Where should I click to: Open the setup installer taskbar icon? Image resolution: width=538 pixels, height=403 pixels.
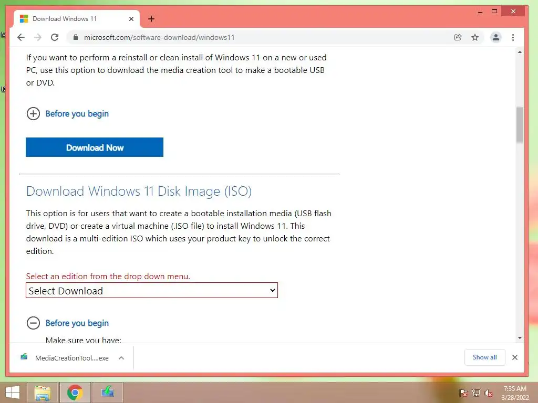point(107,393)
